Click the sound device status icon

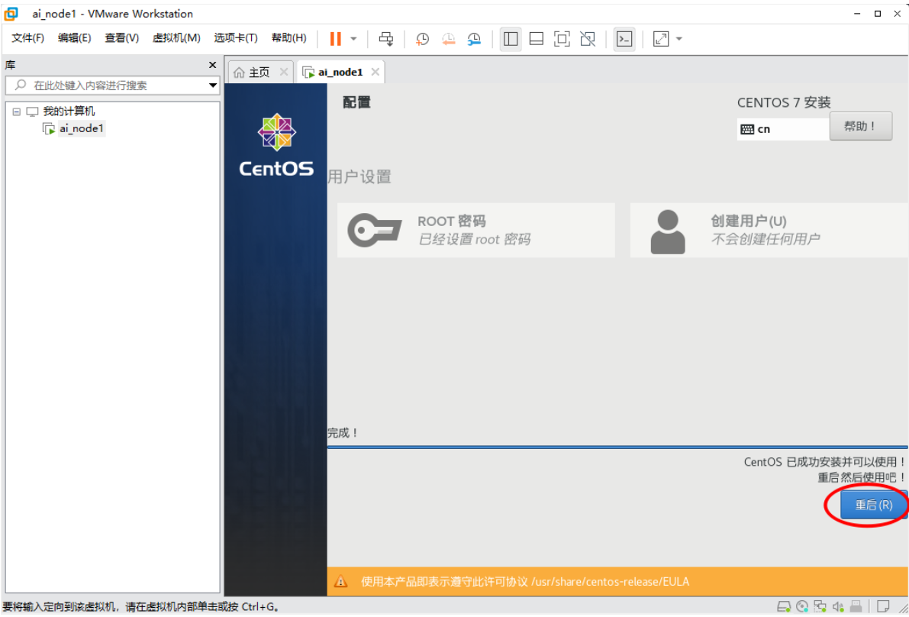coord(838,607)
